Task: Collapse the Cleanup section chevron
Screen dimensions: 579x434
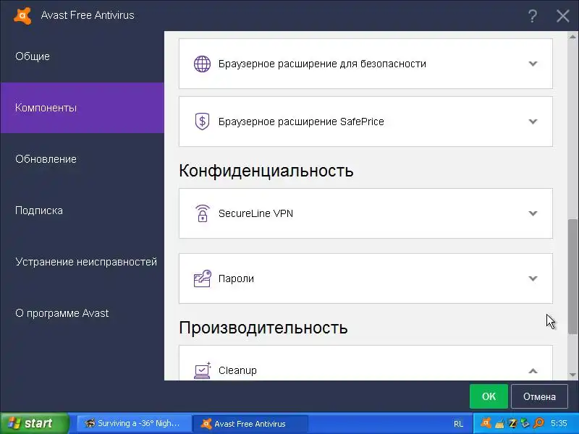Action: coord(533,371)
